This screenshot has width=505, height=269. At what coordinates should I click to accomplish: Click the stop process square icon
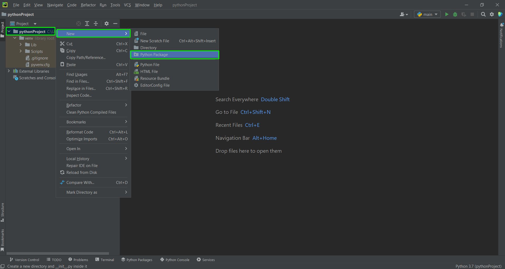(x=472, y=15)
